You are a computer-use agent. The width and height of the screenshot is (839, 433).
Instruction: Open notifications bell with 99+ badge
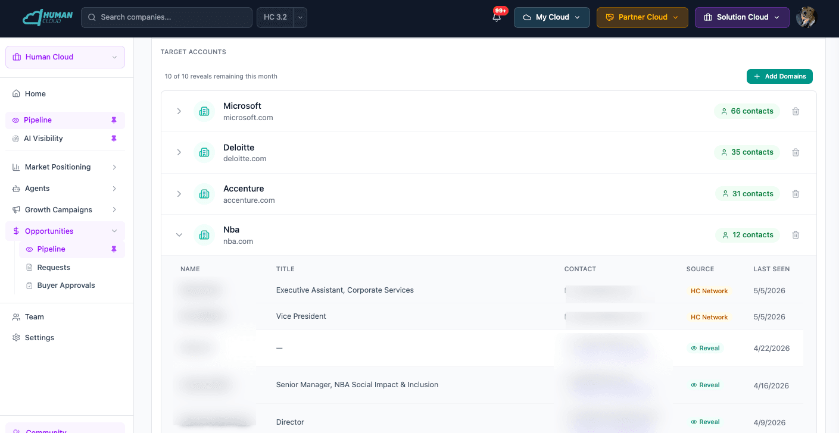[x=497, y=17]
